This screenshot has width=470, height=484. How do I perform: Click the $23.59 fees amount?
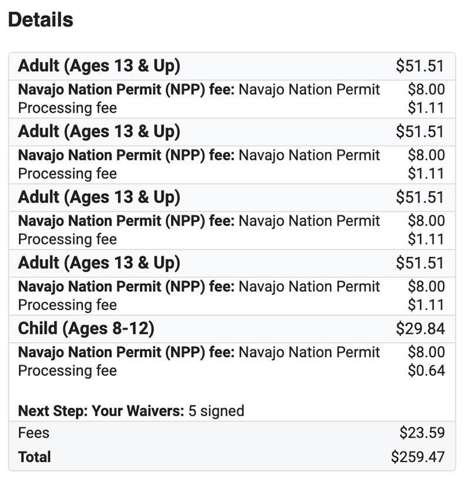(422, 433)
